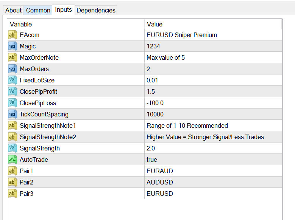Click the boolean icon beside AutoTrade
Screen dimensions: 295x220
click(x=12, y=160)
